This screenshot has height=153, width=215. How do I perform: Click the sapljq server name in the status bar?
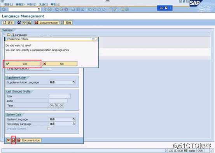(192, 151)
